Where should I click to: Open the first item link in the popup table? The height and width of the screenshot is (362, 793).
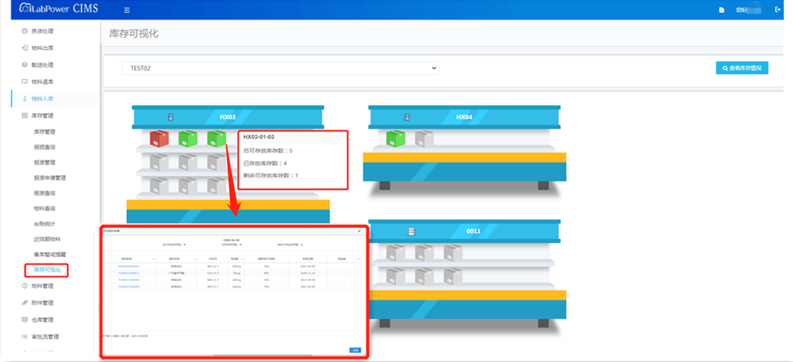(129, 266)
